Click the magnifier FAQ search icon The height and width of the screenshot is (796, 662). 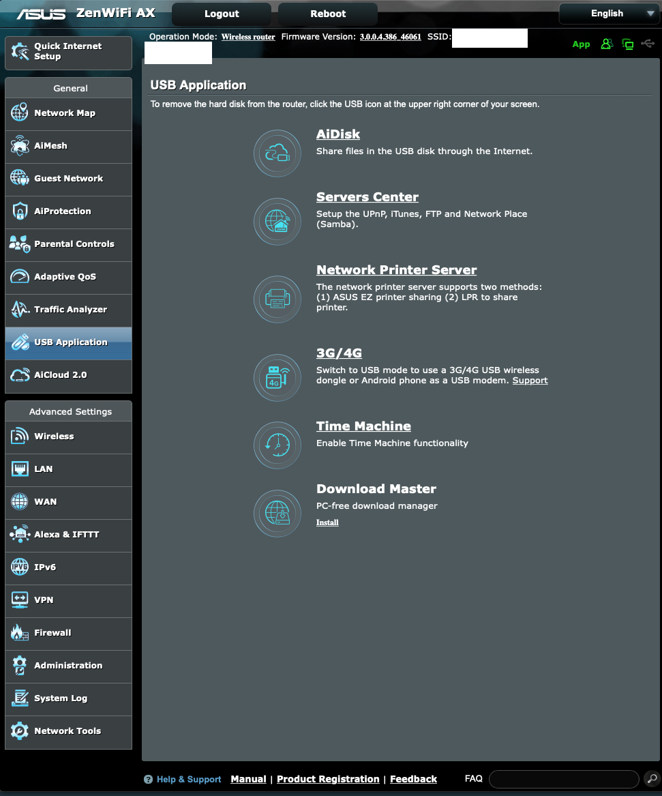point(652,779)
